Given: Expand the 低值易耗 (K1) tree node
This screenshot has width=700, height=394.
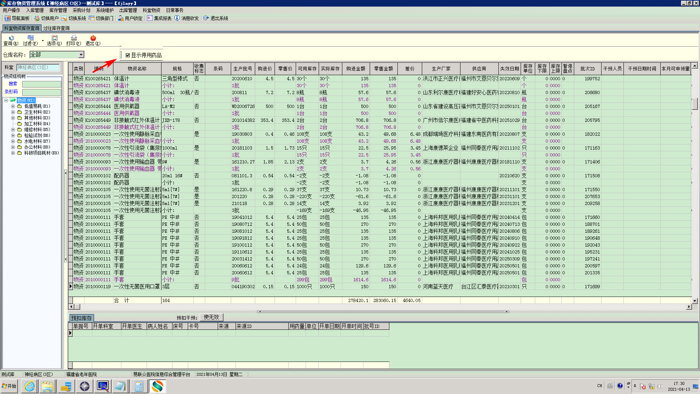Looking at the screenshot, I should [x=13, y=106].
